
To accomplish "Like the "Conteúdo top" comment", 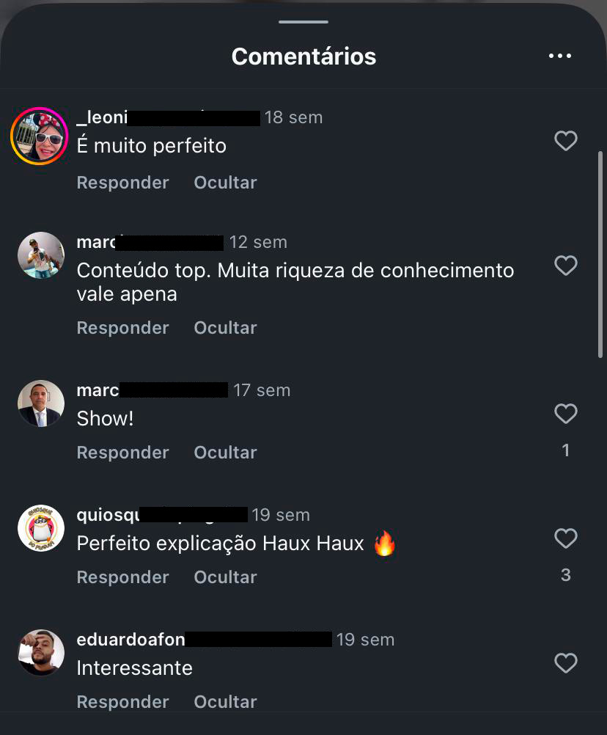I will coord(566,266).
